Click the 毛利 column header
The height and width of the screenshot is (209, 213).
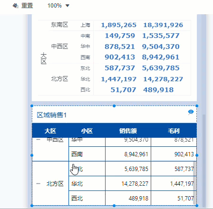pos(174,131)
